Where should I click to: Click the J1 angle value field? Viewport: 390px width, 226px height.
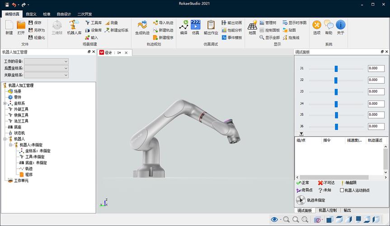click(x=376, y=68)
